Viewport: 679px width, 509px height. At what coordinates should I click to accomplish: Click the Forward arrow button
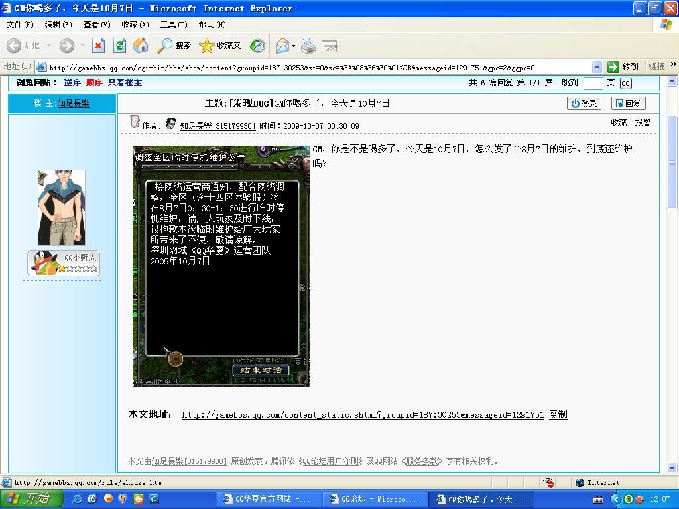point(67,46)
